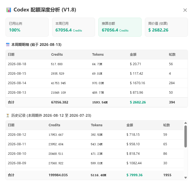Image resolution: width=192 pixels, height=186 pixels.
Task: Select the 本周已用 credits card
Action: pyautogui.click(x=74, y=27)
